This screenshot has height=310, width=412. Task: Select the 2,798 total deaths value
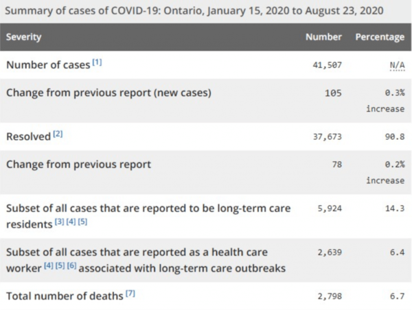tap(329, 296)
